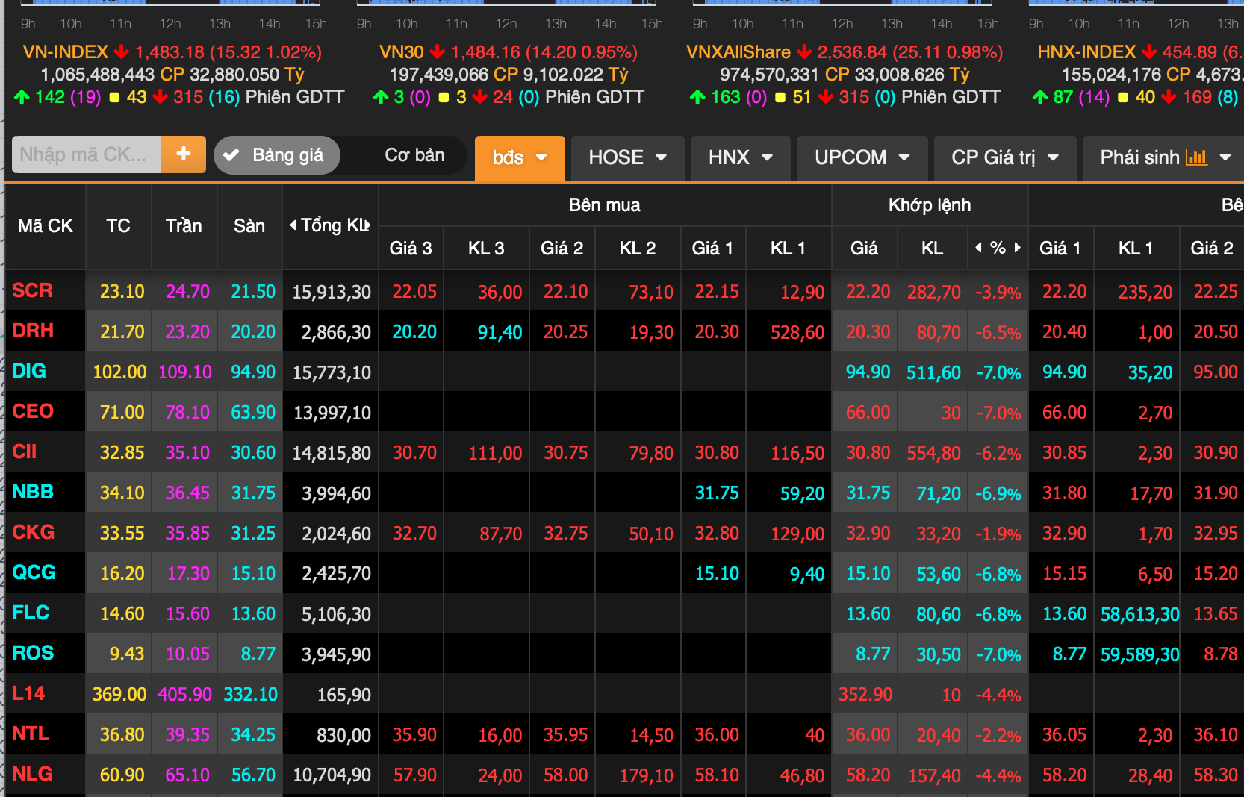Open the CP Giá trị dropdown
This screenshot has width=1244, height=797.
[1004, 157]
